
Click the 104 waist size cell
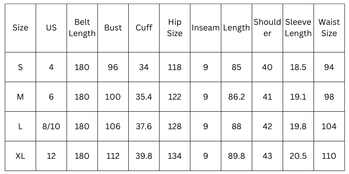tap(329, 126)
